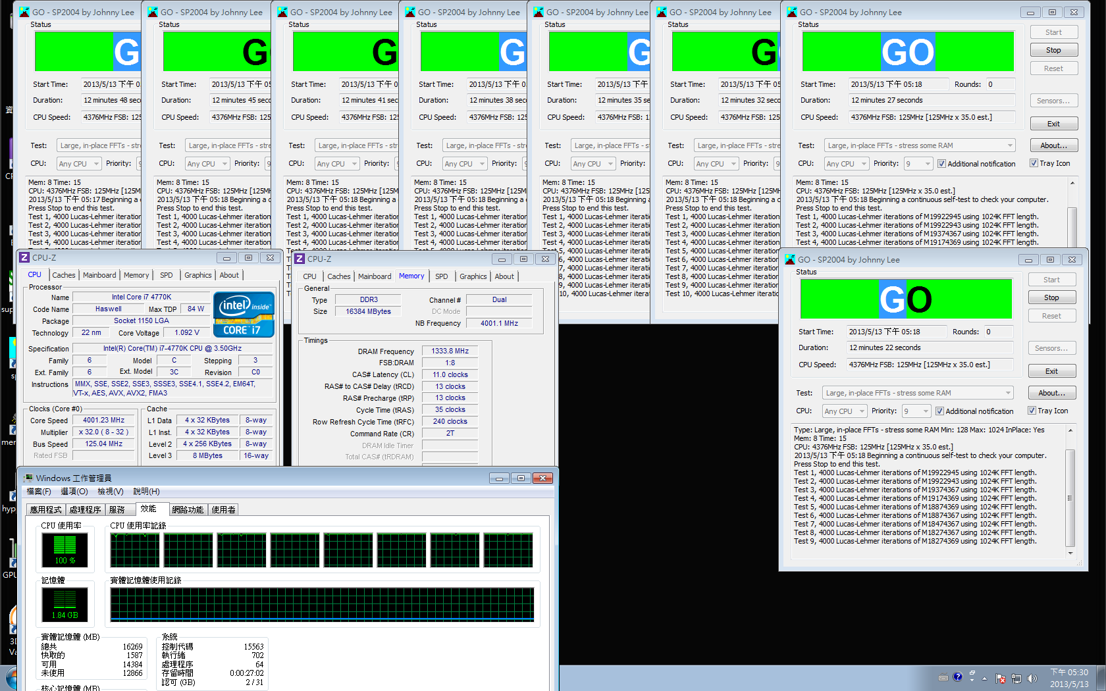The width and height of the screenshot is (1106, 691).
Task: Click title icon of SP2004 window lasting 12 minutes 32 sec
Action: 662,12
